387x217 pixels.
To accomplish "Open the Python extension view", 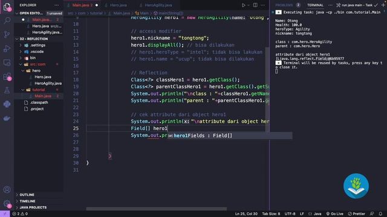I will [7, 104].
